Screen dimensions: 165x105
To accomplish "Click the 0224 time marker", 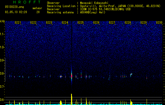I will coord(65,23).
